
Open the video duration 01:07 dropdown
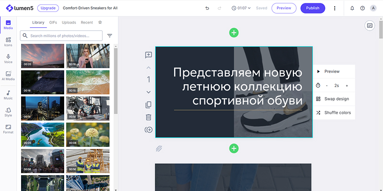pyautogui.click(x=241, y=8)
